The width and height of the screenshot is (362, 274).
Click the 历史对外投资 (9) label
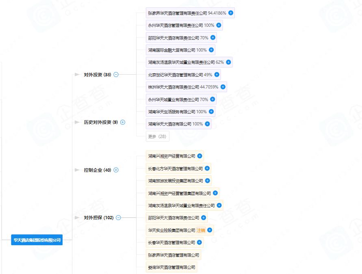coord(101,122)
